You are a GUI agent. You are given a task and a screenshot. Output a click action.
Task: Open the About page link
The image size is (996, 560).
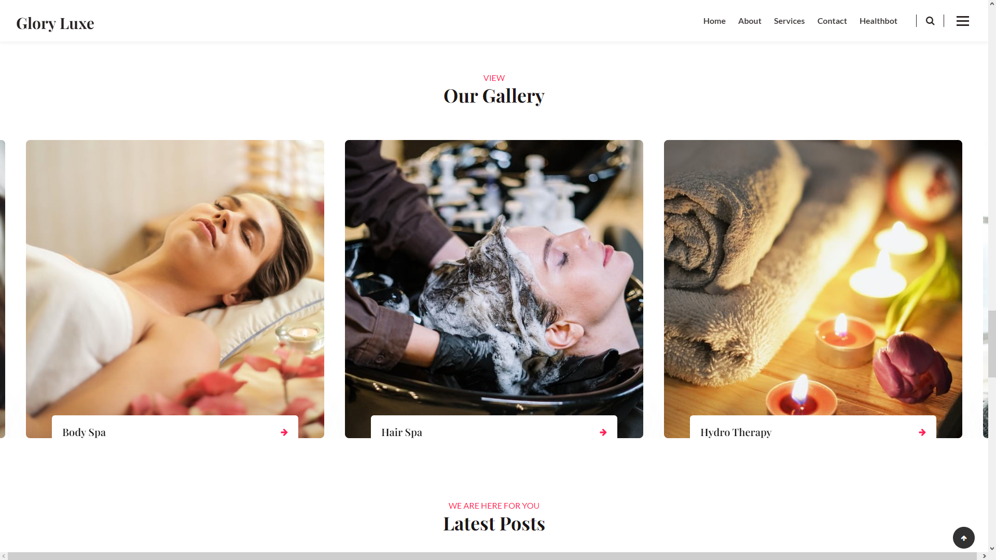750,21
